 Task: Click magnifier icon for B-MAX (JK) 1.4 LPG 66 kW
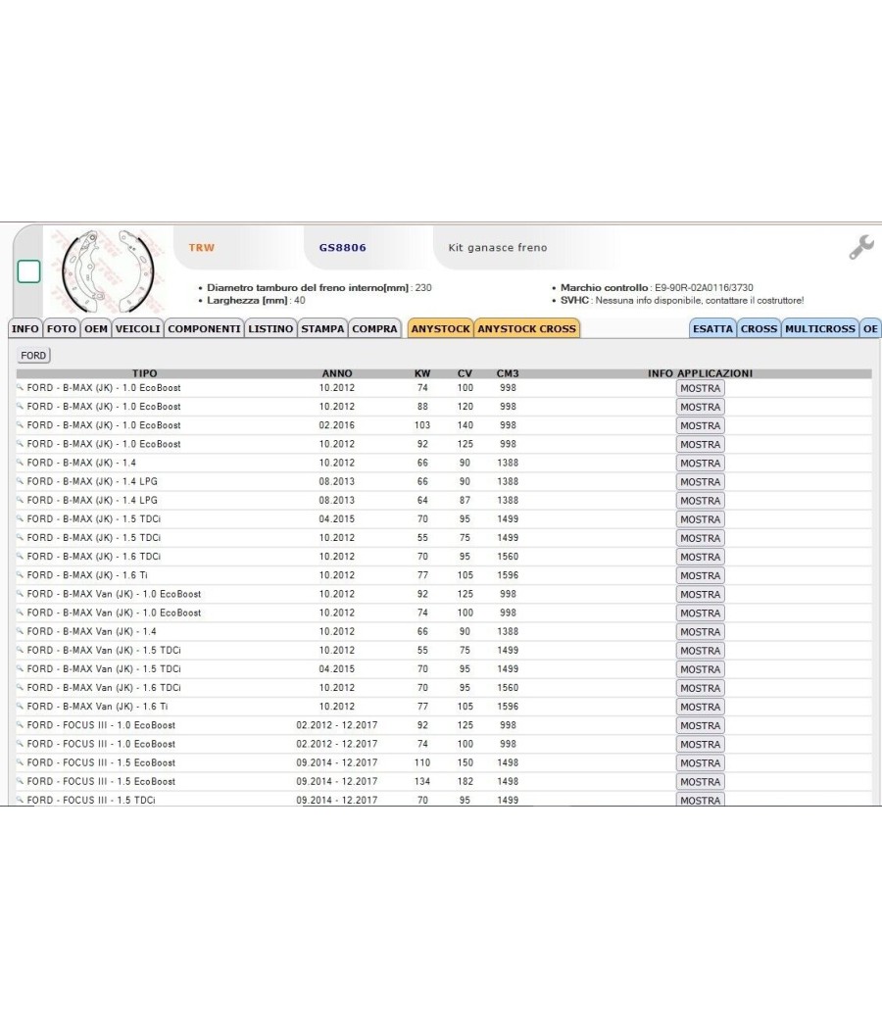click(21, 482)
